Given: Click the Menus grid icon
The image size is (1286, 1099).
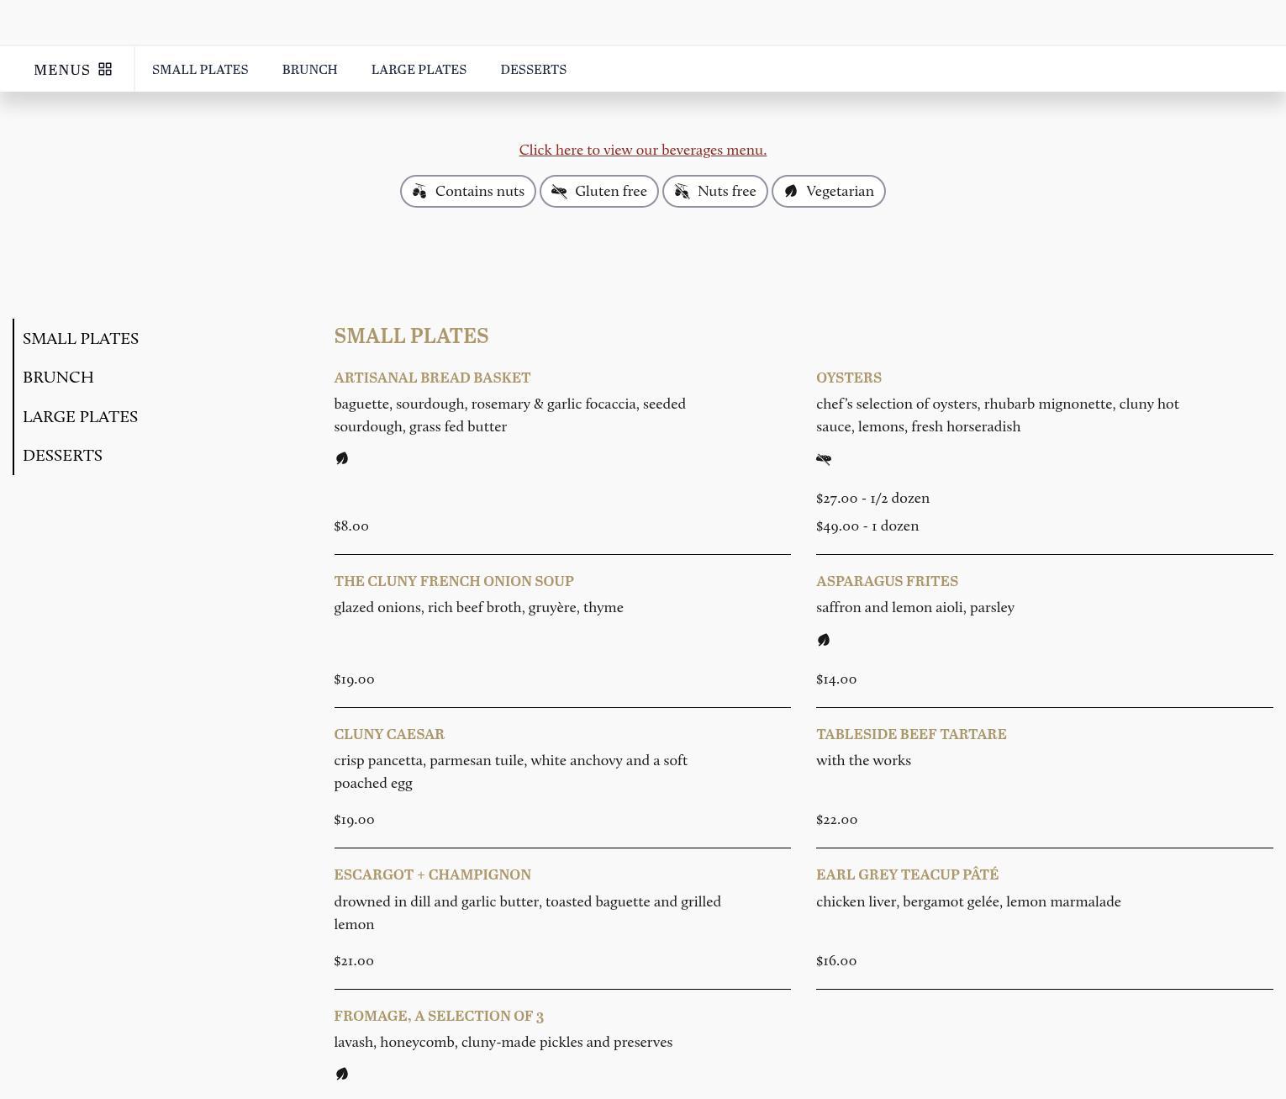Looking at the screenshot, I should tap(105, 69).
